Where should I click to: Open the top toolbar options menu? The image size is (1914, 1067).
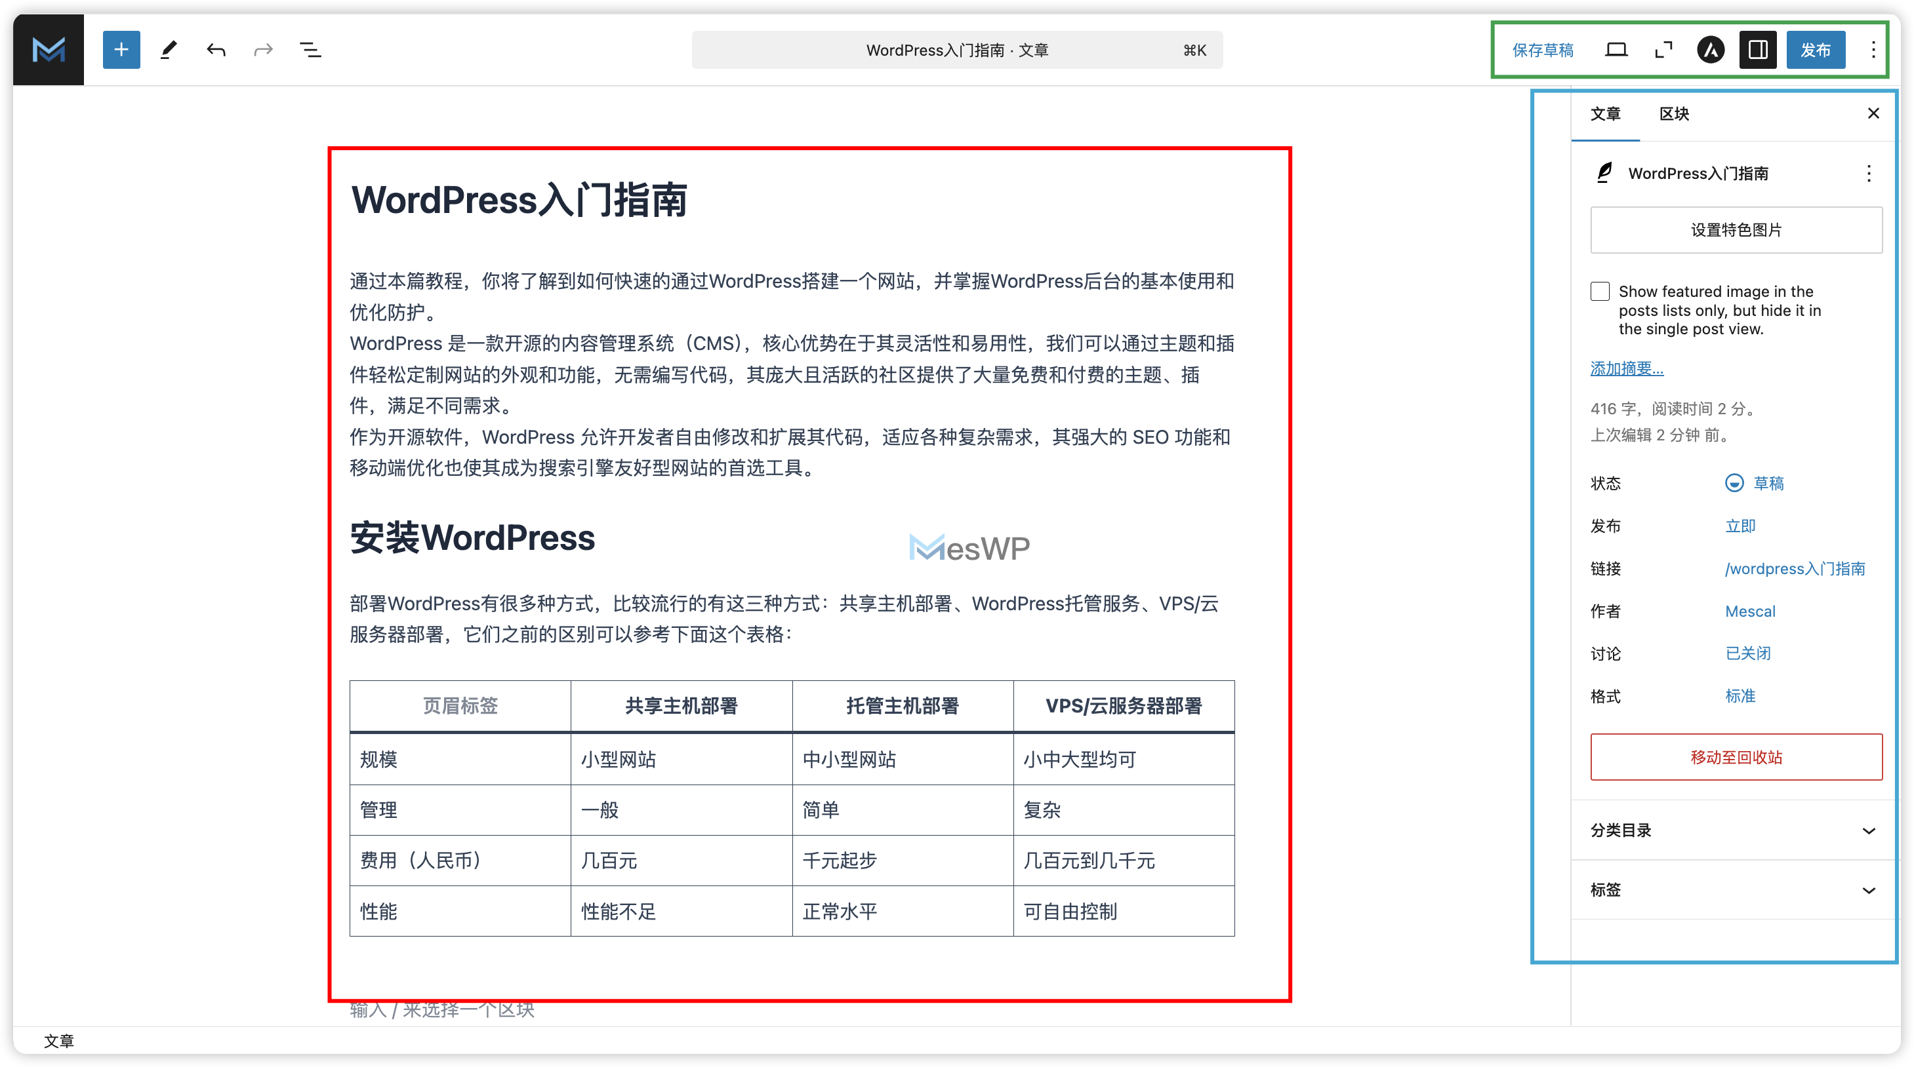[1873, 50]
